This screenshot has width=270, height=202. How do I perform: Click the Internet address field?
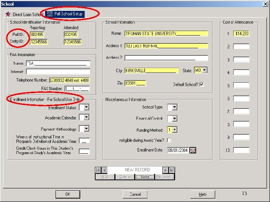point(58,71)
